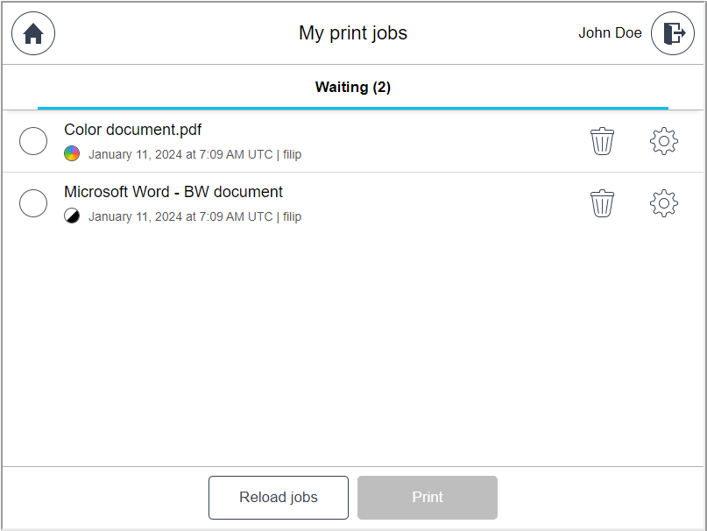Click the filename Color document.pdf
707x531 pixels.
[x=132, y=129]
